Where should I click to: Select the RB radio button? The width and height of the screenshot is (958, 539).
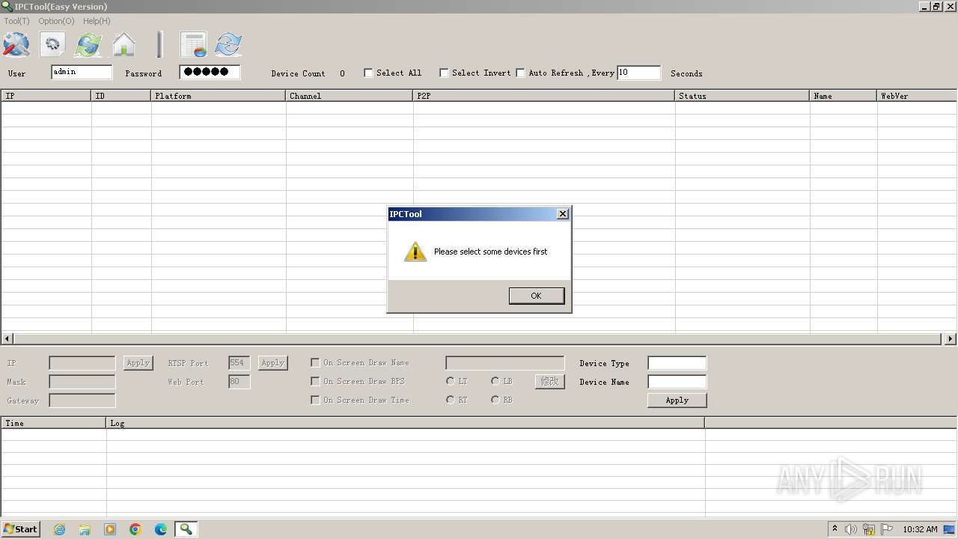495,400
